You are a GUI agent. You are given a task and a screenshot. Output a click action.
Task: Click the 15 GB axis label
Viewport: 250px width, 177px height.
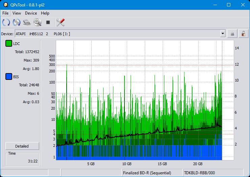(162, 164)
